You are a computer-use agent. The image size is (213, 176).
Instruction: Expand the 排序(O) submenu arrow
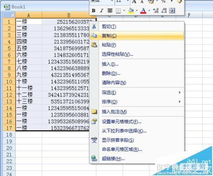tap(180, 102)
